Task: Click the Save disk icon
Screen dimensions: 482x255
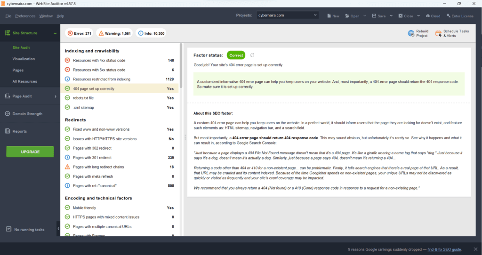Action: tap(374, 16)
